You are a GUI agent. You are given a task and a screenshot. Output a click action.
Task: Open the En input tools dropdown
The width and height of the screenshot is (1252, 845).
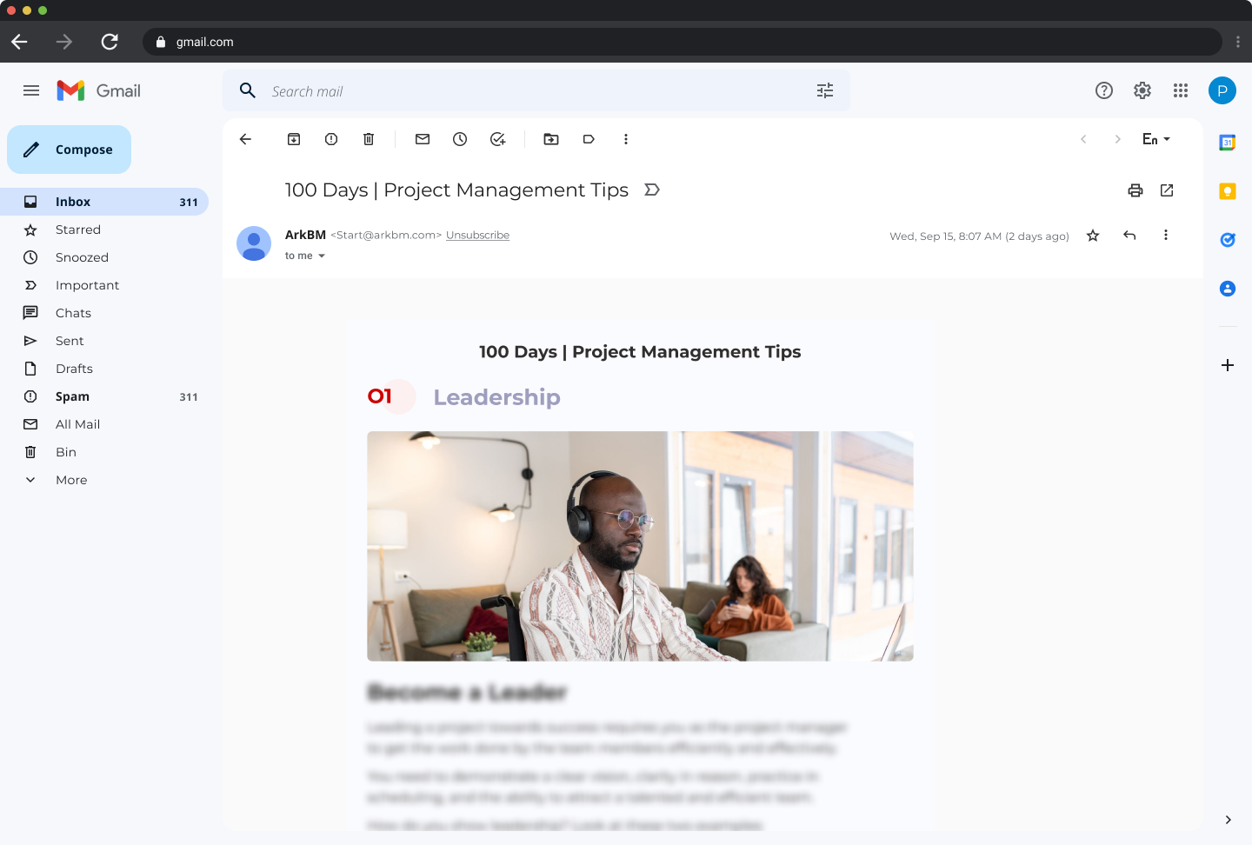point(1156,139)
